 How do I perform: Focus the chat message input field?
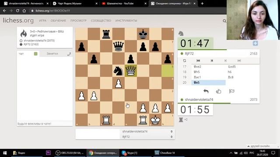click(45, 123)
